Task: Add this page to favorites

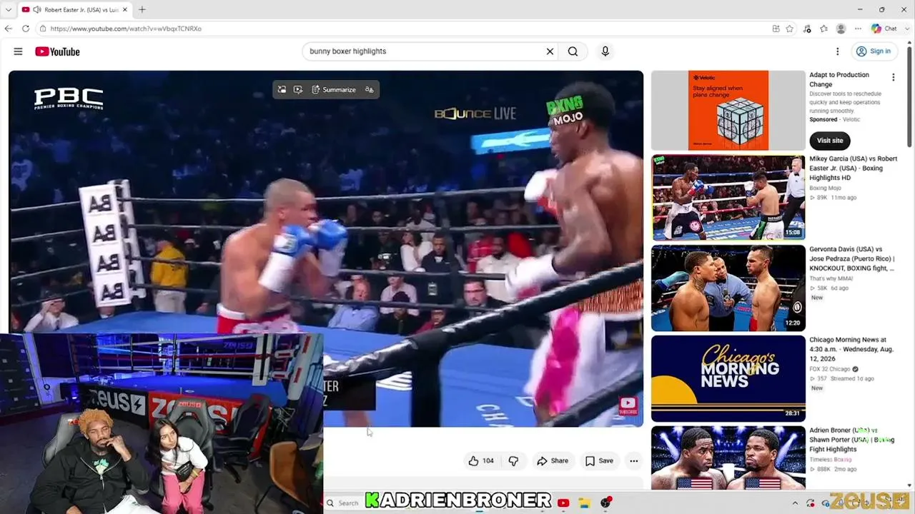Action: (x=790, y=29)
